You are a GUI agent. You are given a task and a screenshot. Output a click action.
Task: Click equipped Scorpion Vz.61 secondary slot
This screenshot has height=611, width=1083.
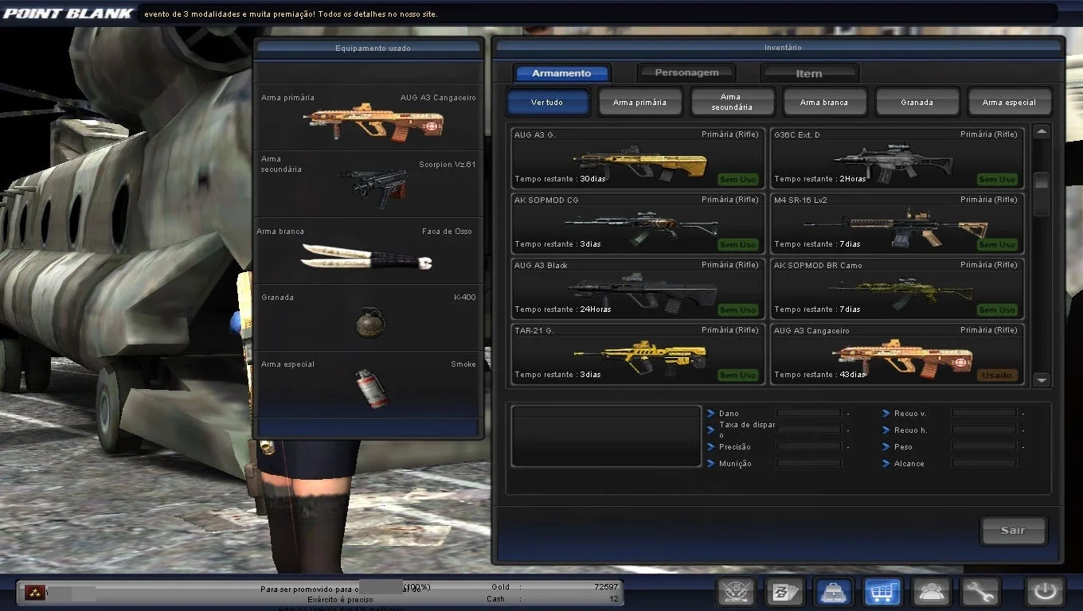[x=369, y=185]
